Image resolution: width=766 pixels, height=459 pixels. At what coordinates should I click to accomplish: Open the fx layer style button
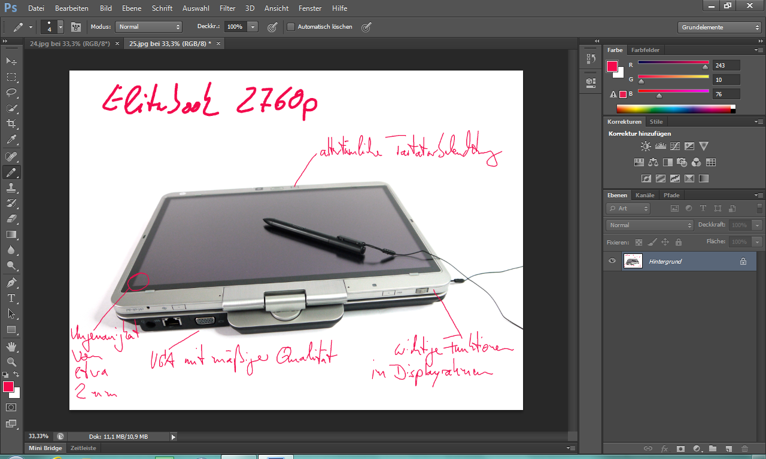point(664,448)
